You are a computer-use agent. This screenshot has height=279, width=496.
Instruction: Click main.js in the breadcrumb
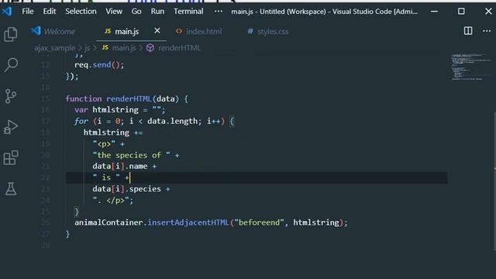coord(119,48)
